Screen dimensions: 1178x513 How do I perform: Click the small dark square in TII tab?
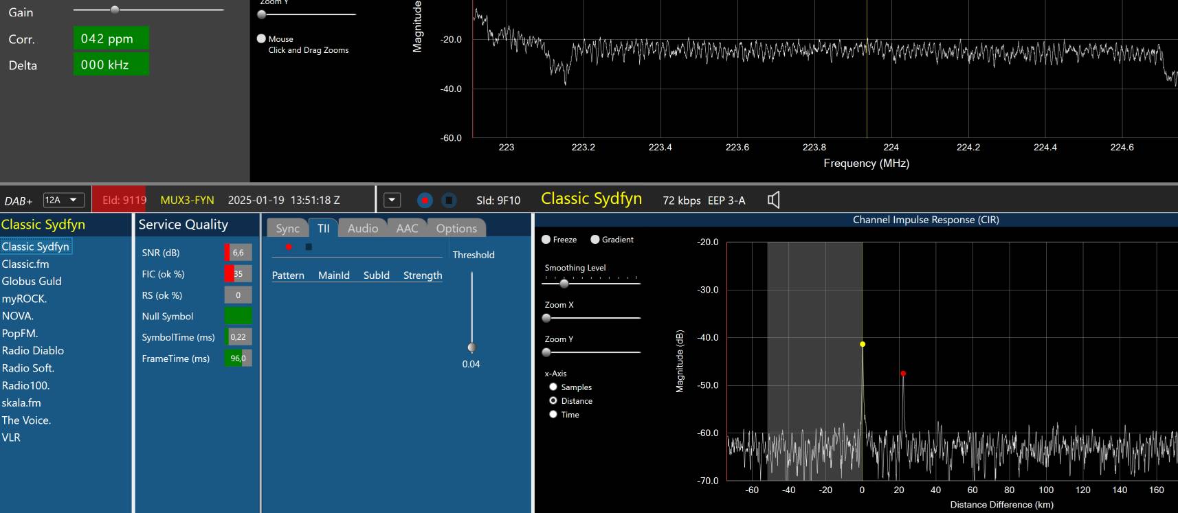(309, 247)
